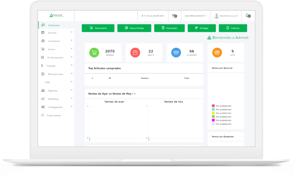
Task: Open the wallet icon in top bar
Action: [174, 16]
